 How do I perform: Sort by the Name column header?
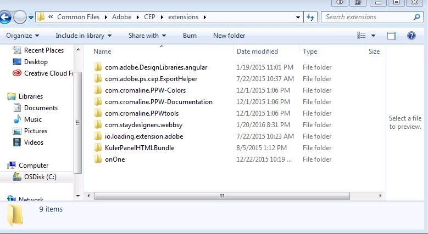click(102, 52)
